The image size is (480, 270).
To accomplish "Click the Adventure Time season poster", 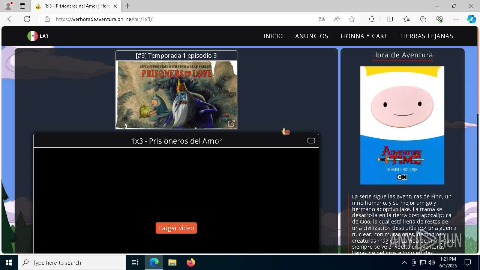I will tap(402, 125).
